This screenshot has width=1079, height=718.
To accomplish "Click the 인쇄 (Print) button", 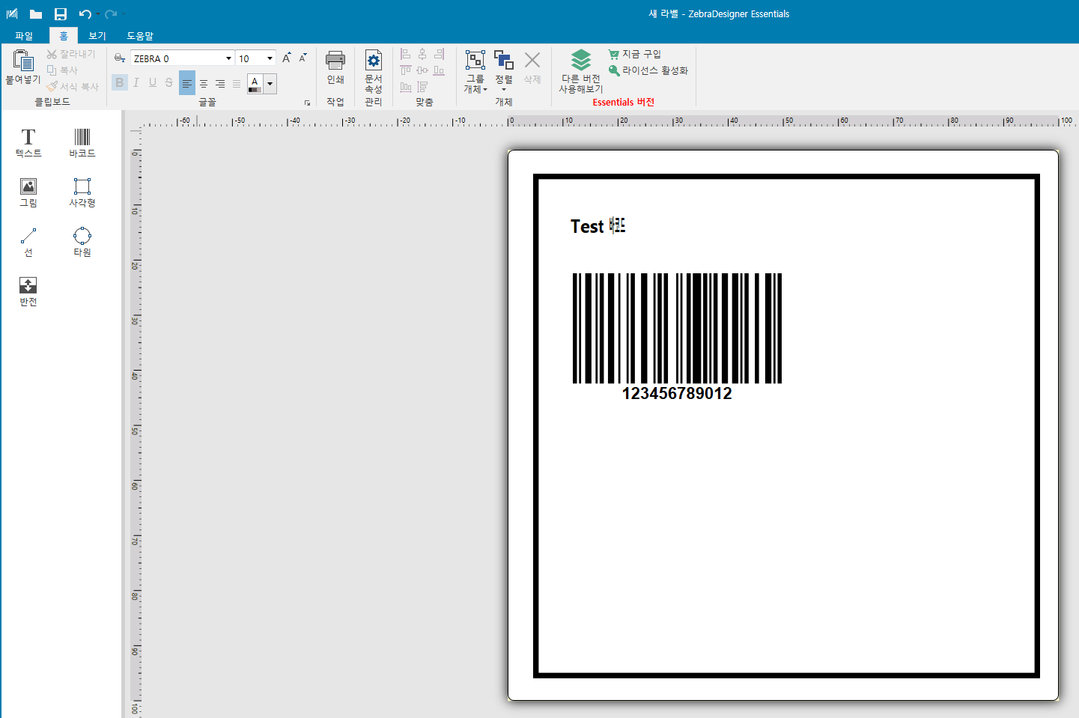I will pos(335,67).
